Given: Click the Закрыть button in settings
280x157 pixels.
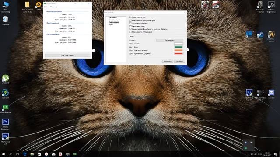Looking at the screenshot, I should (179, 61).
